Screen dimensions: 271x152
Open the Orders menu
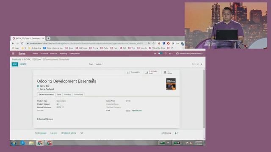[35, 54]
